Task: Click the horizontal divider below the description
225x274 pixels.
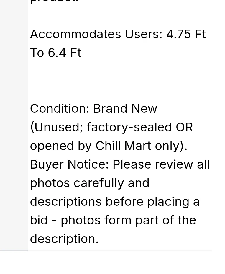Action: coord(106,250)
